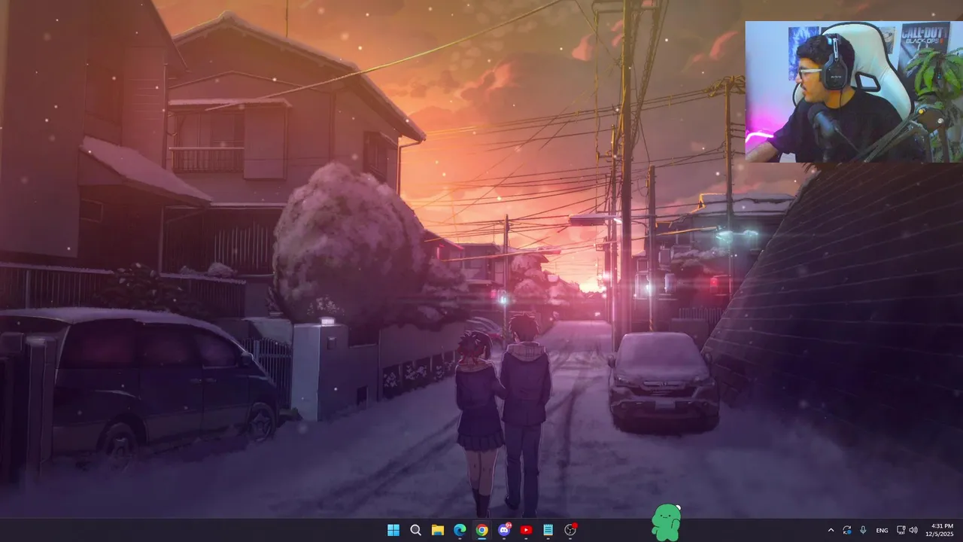This screenshot has width=963, height=542.
Task: Switch input language via ENG indicator
Action: click(882, 530)
